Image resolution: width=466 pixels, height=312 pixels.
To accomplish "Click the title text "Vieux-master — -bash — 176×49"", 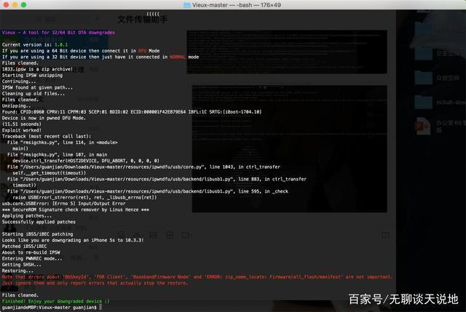I will (236, 5).
